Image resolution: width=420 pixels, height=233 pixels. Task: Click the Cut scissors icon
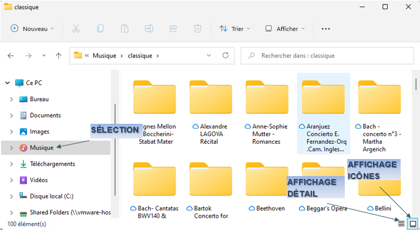coord(76,28)
